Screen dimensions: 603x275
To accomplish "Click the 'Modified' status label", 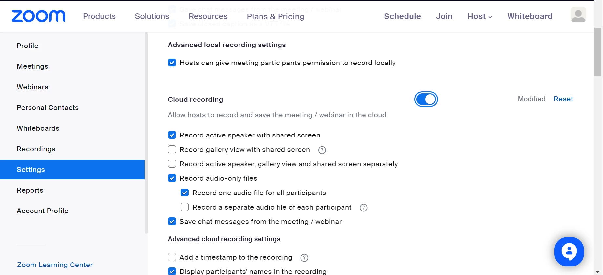I will 531,99.
